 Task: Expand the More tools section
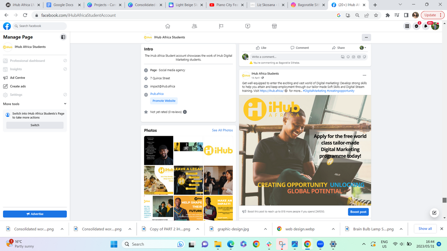point(65,104)
